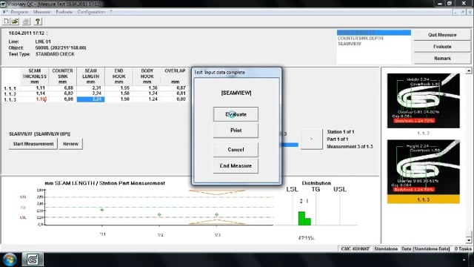Click the CMC KUHNKE status bar entry
The image size is (474, 267).
coord(355,249)
